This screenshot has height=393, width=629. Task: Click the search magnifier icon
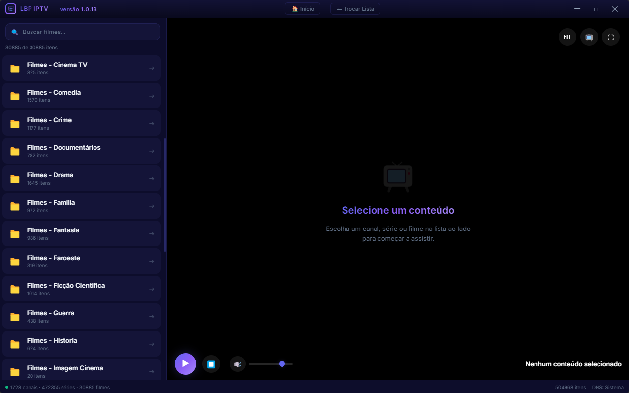point(15,32)
